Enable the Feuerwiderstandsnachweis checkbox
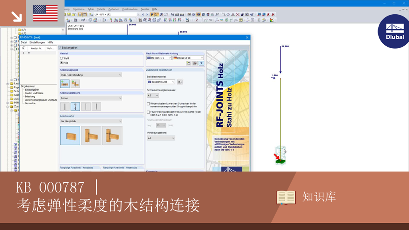Viewport: 409px width, 230px height. click(x=149, y=112)
